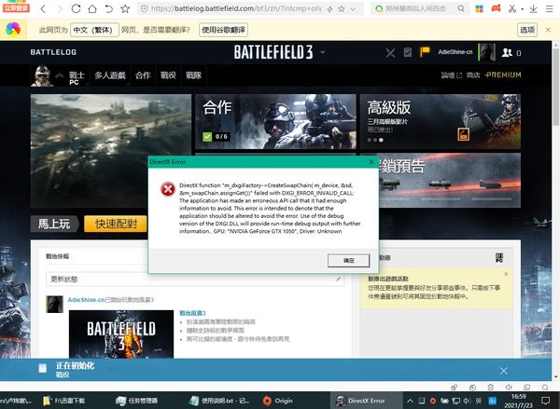Click the speaker mute icon in the browser status bar
Screen dimensions: 560x409
pyautogui.click(x=509, y=388)
